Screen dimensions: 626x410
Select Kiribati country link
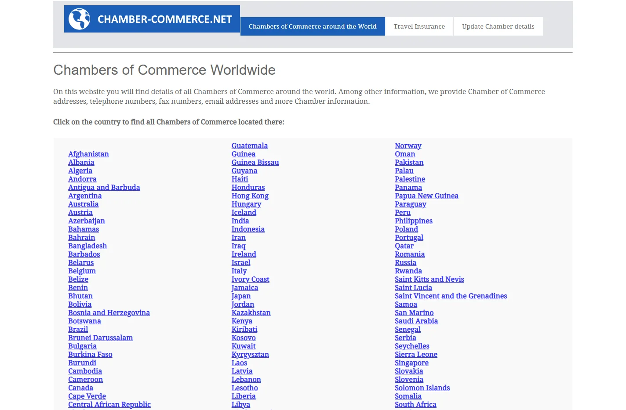[x=244, y=329]
